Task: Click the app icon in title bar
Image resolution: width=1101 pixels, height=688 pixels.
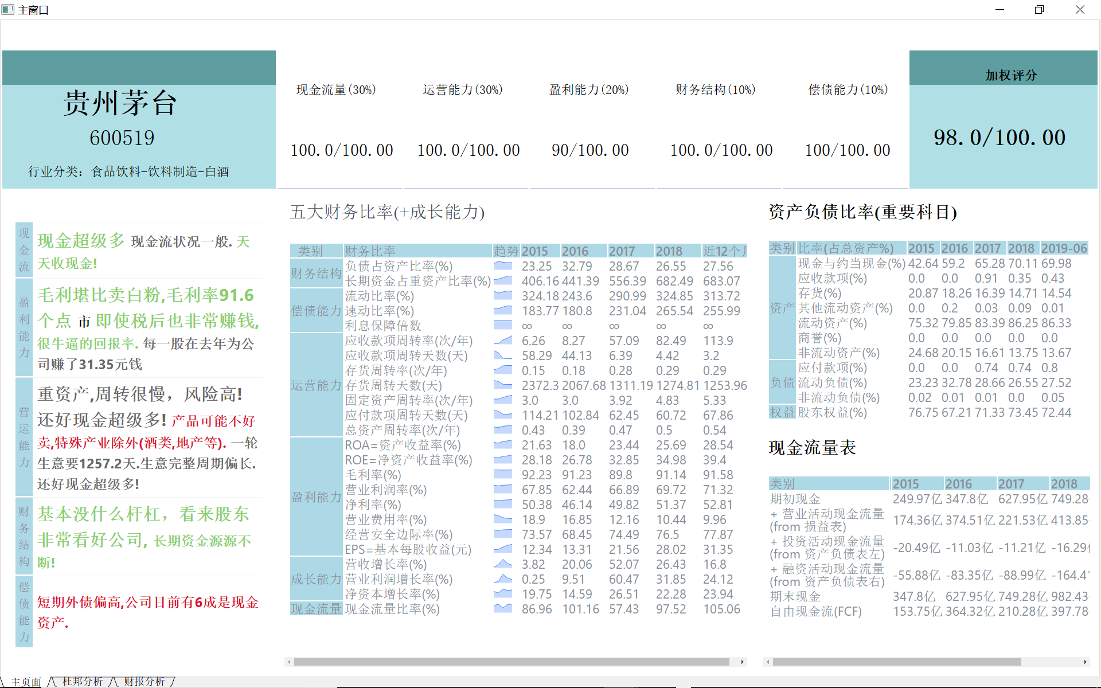Action: pos(8,10)
